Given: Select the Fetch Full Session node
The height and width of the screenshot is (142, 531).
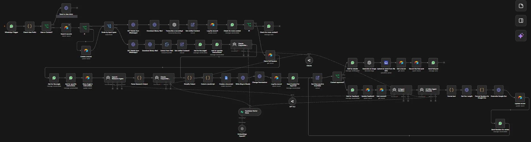Looking at the screenshot, I should coord(270,55).
